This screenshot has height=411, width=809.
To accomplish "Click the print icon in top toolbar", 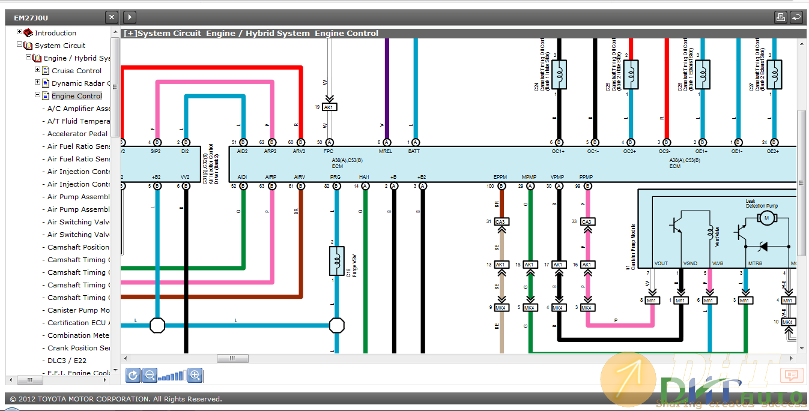I will tap(780, 17).
